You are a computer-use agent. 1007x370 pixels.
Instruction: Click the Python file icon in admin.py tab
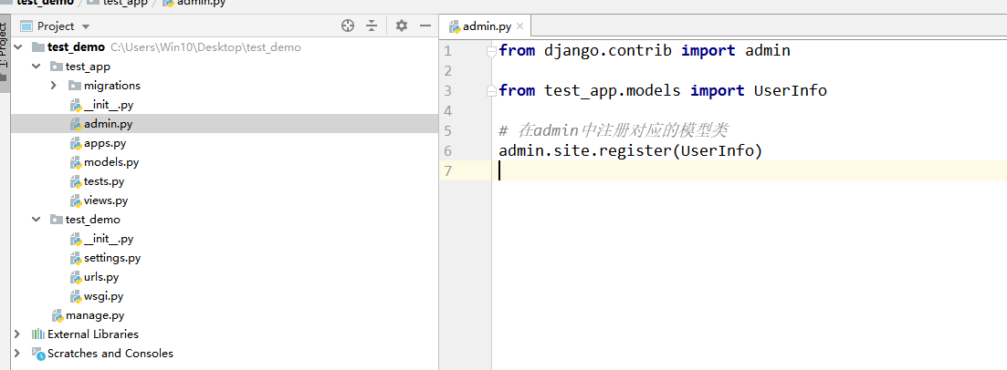(455, 26)
